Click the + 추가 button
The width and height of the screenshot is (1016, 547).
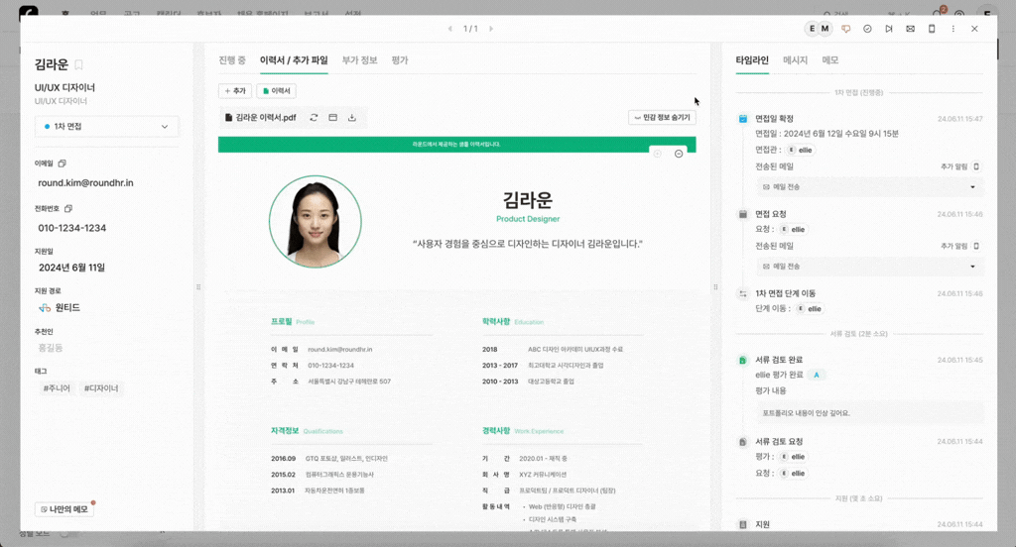tap(234, 91)
